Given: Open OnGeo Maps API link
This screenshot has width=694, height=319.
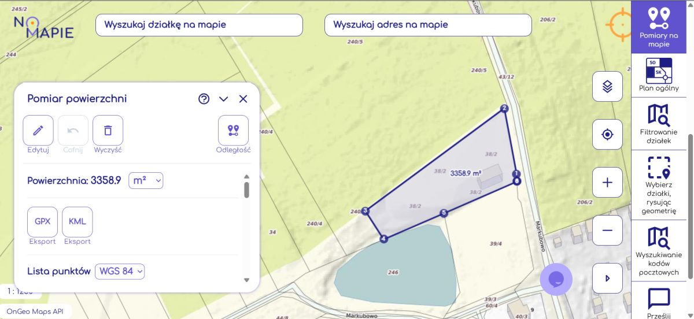Looking at the screenshot, I should click(x=35, y=311).
